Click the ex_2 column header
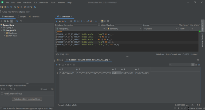The width and height of the screenshot is (205, 110). click(x=94, y=69)
